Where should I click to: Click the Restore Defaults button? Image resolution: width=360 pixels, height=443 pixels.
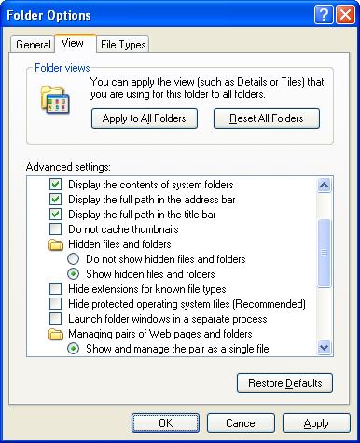(284, 383)
